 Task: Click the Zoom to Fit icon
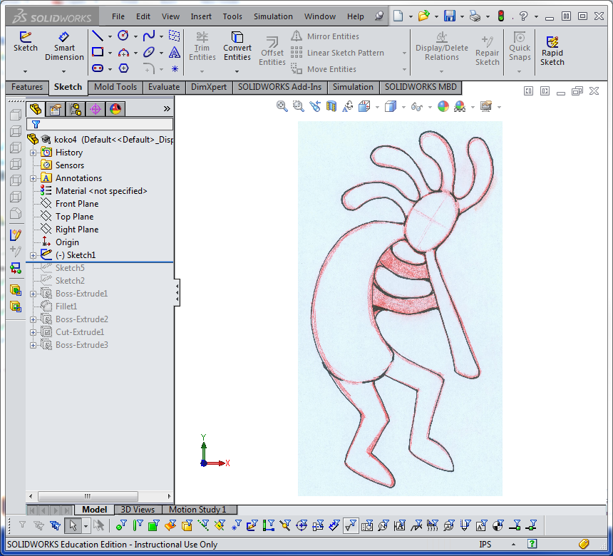coord(282,106)
